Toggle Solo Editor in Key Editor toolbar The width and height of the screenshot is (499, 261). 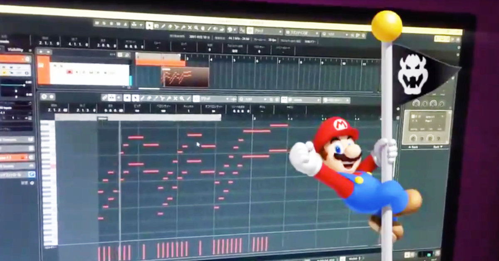click(x=44, y=97)
